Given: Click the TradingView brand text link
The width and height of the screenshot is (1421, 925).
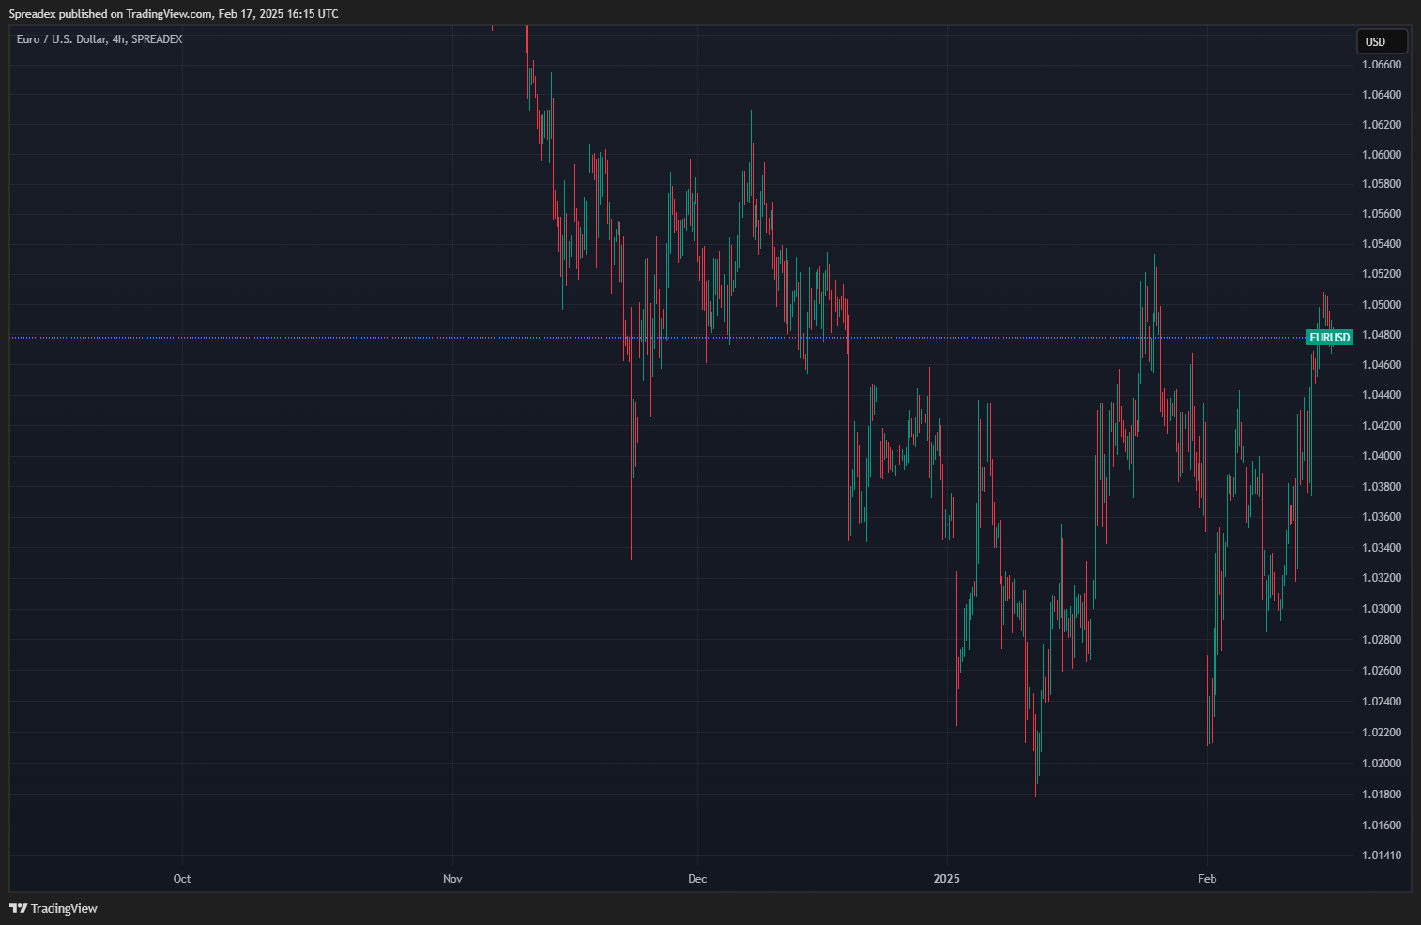Looking at the screenshot, I should pyautogui.click(x=64, y=908).
